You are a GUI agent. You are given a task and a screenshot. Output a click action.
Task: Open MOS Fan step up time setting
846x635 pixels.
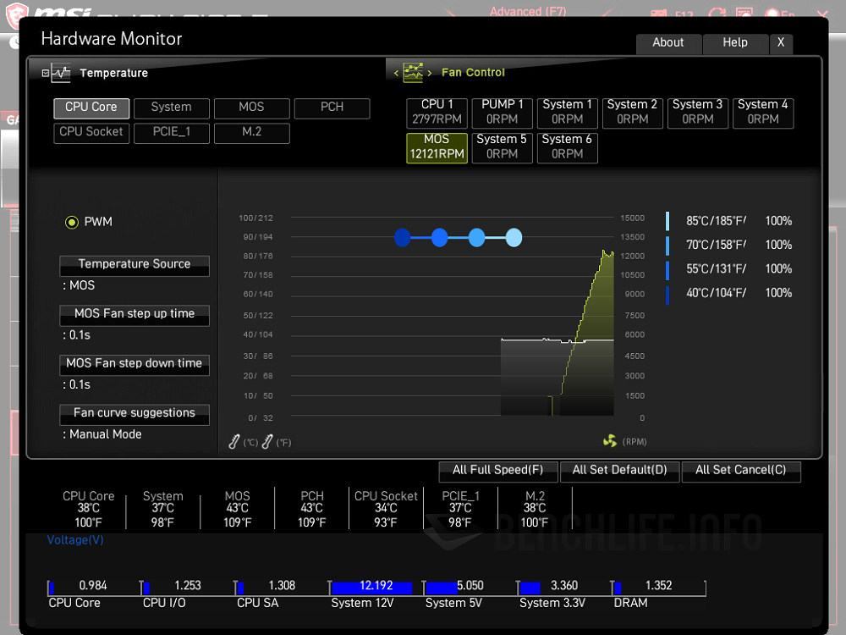point(135,314)
